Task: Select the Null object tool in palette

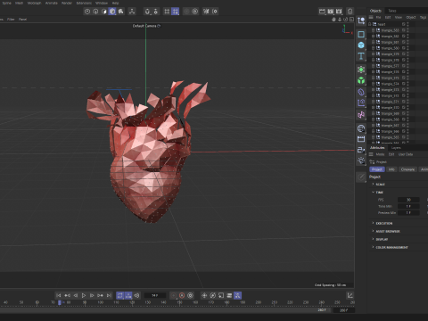Action: pos(361,21)
